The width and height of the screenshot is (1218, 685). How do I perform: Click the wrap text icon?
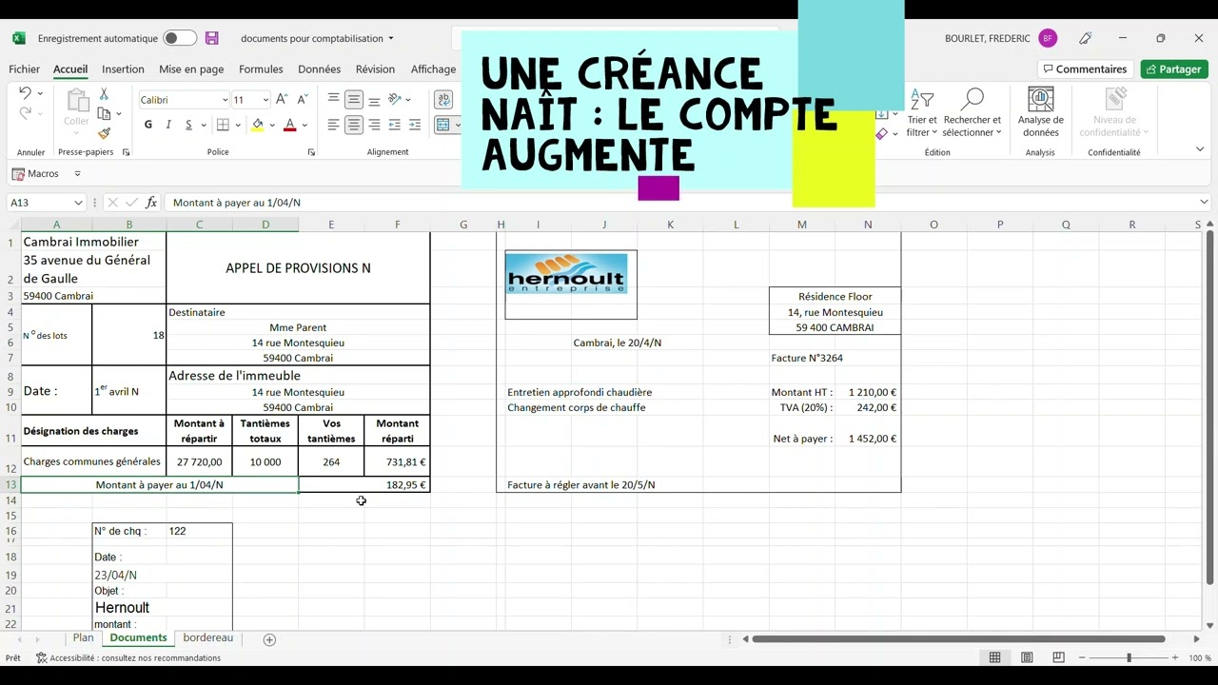(443, 99)
